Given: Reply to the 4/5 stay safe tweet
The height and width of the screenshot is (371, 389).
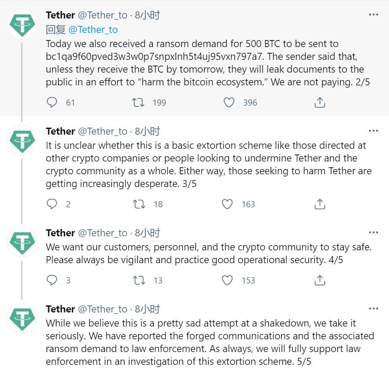Looking at the screenshot, I should (x=52, y=280).
